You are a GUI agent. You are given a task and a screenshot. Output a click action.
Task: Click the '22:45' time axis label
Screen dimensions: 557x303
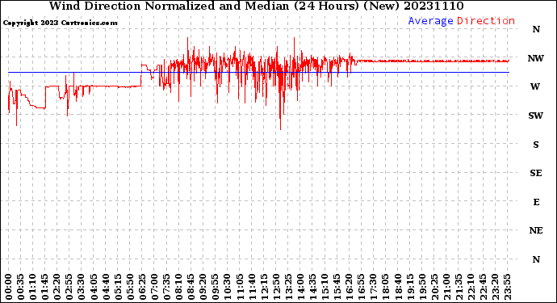[x=483, y=287]
